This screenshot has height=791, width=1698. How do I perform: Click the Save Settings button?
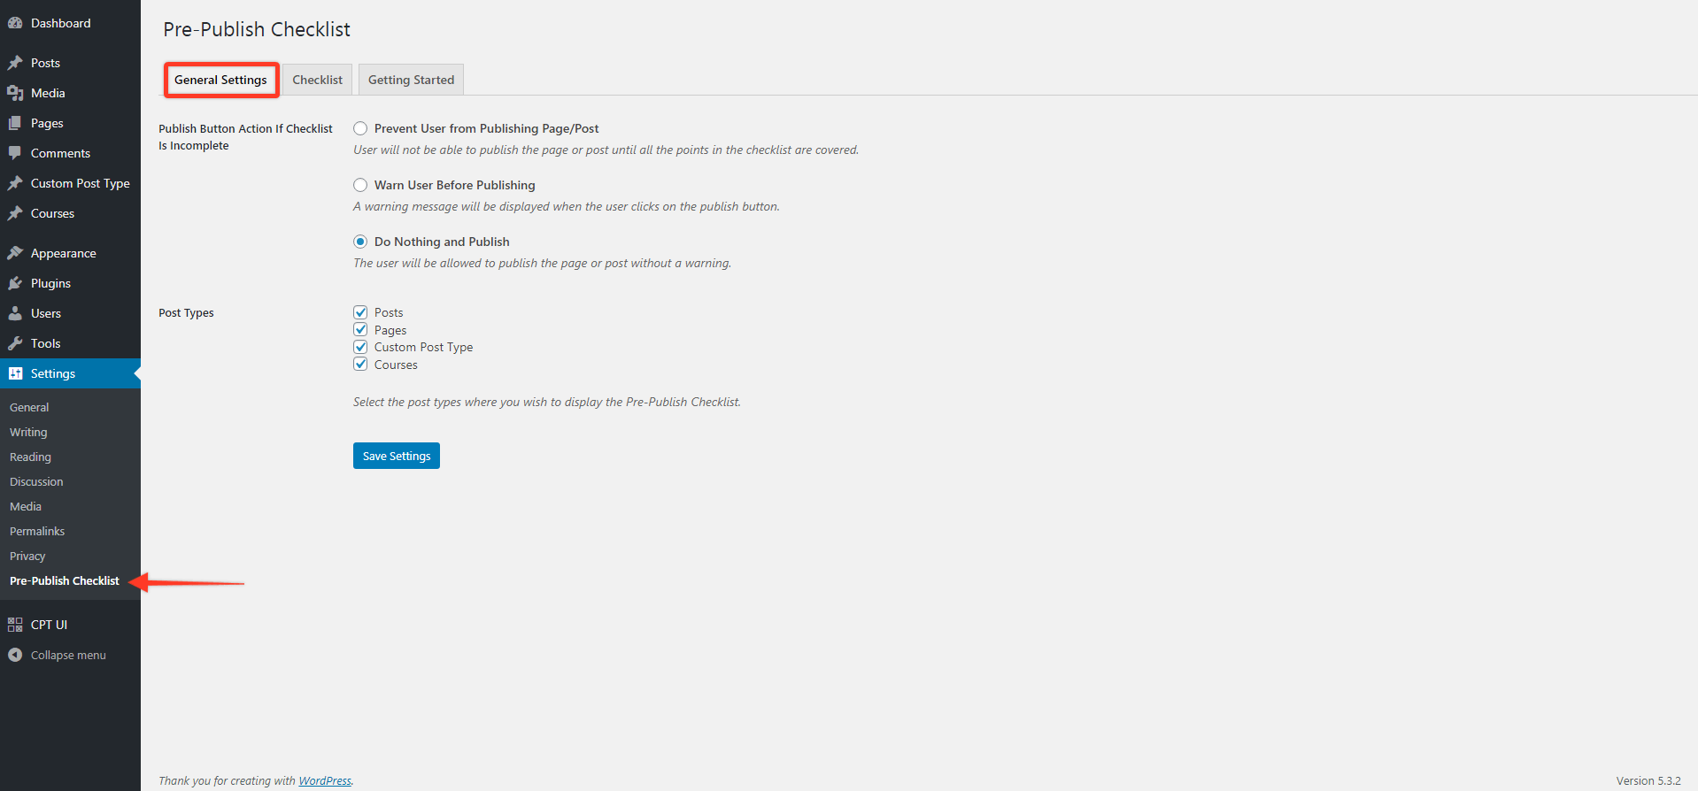(x=397, y=456)
